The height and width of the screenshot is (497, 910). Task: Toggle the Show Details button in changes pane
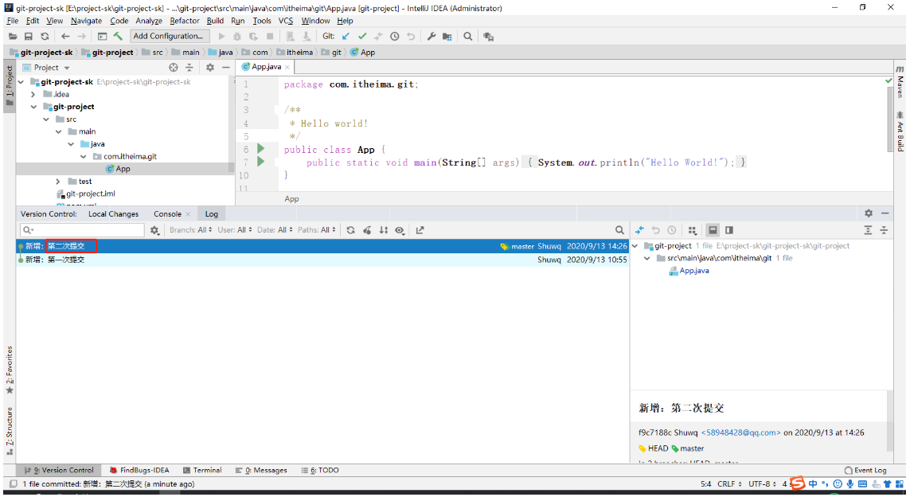point(713,230)
